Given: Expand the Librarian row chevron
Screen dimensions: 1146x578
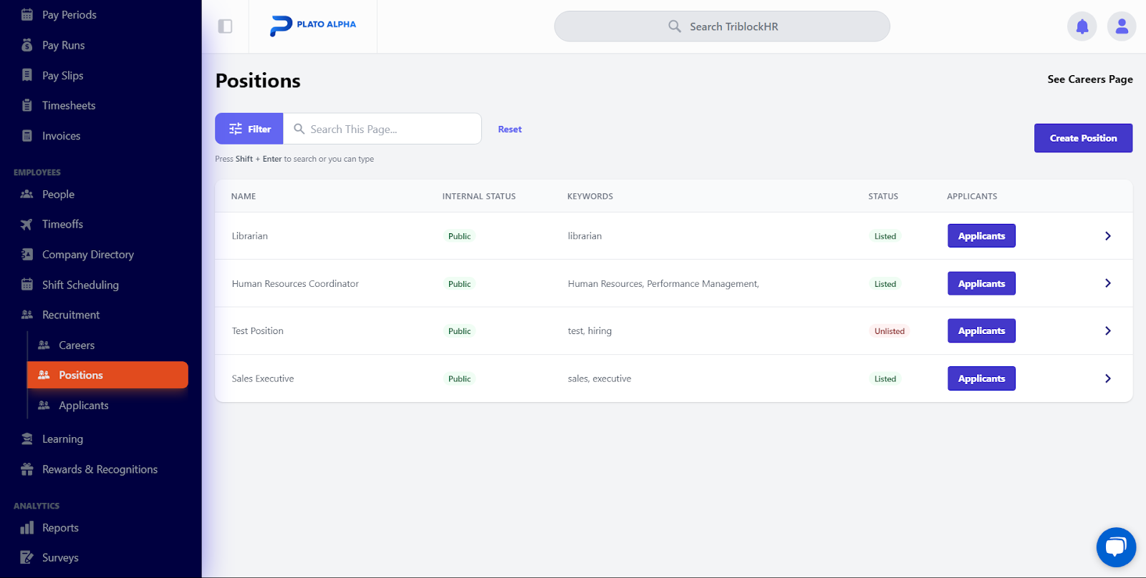Looking at the screenshot, I should point(1108,236).
